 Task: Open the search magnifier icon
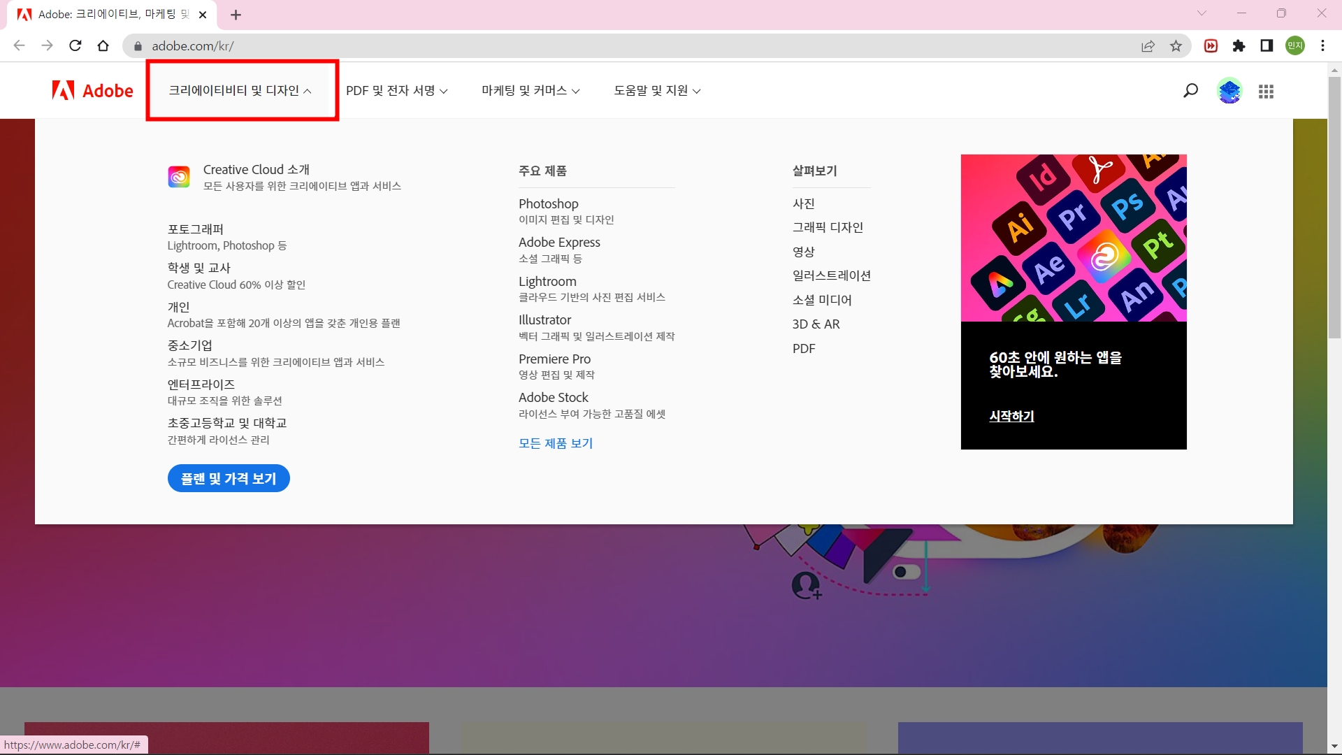click(x=1190, y=91)
